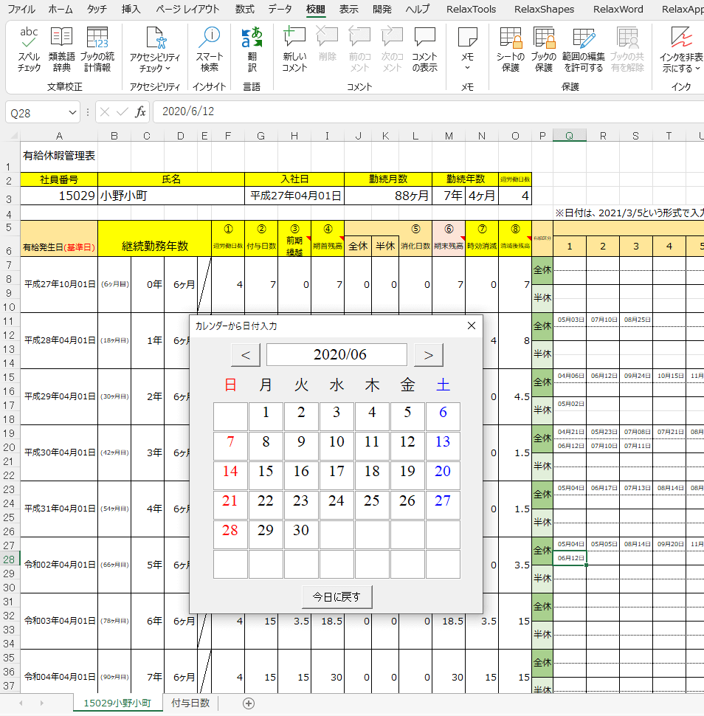The image size is (704, 716).
Task: Open the アクセシビリティチェック dropdown arrow
Action: coord(168,69)
